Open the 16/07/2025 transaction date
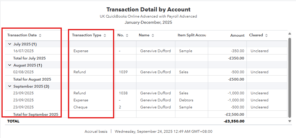Viewport: 296px width, 138px height. click(x=23, y=51)
